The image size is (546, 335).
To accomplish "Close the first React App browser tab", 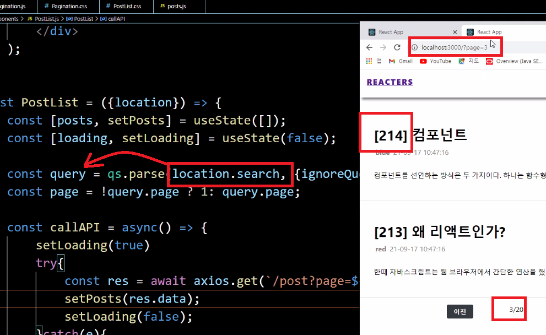I will [455, 32].
